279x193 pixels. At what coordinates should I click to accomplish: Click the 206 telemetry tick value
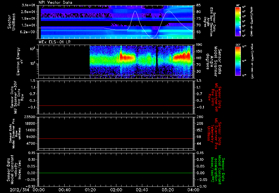pos(199,123)
